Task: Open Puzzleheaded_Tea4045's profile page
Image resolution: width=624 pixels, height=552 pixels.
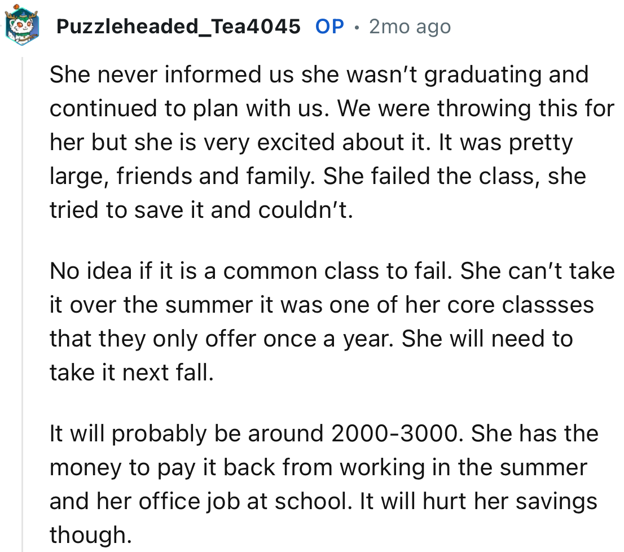Action: (x=178, y=25)
